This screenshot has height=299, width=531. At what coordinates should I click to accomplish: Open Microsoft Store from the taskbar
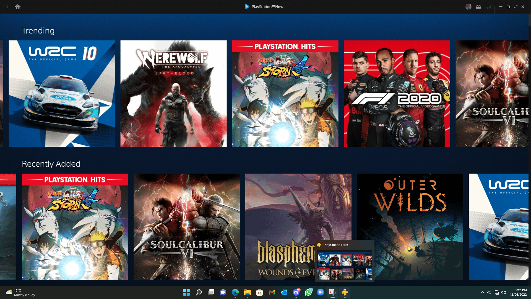coord(259,292)
